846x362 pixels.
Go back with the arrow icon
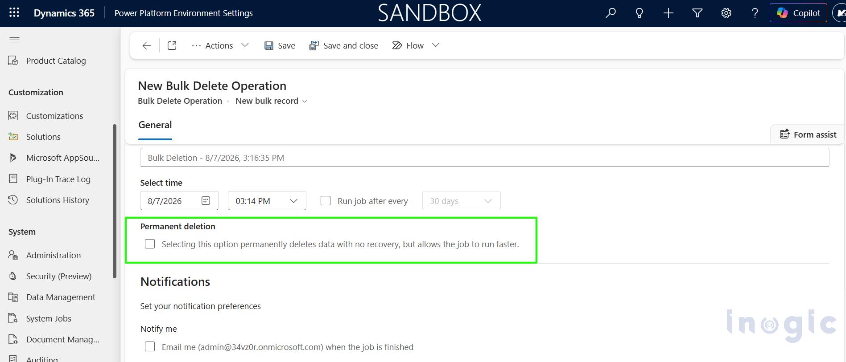[146, 45]
